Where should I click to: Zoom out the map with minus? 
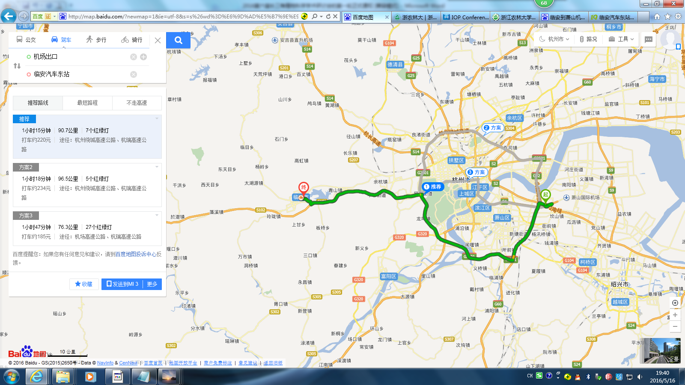click(675, 326)
